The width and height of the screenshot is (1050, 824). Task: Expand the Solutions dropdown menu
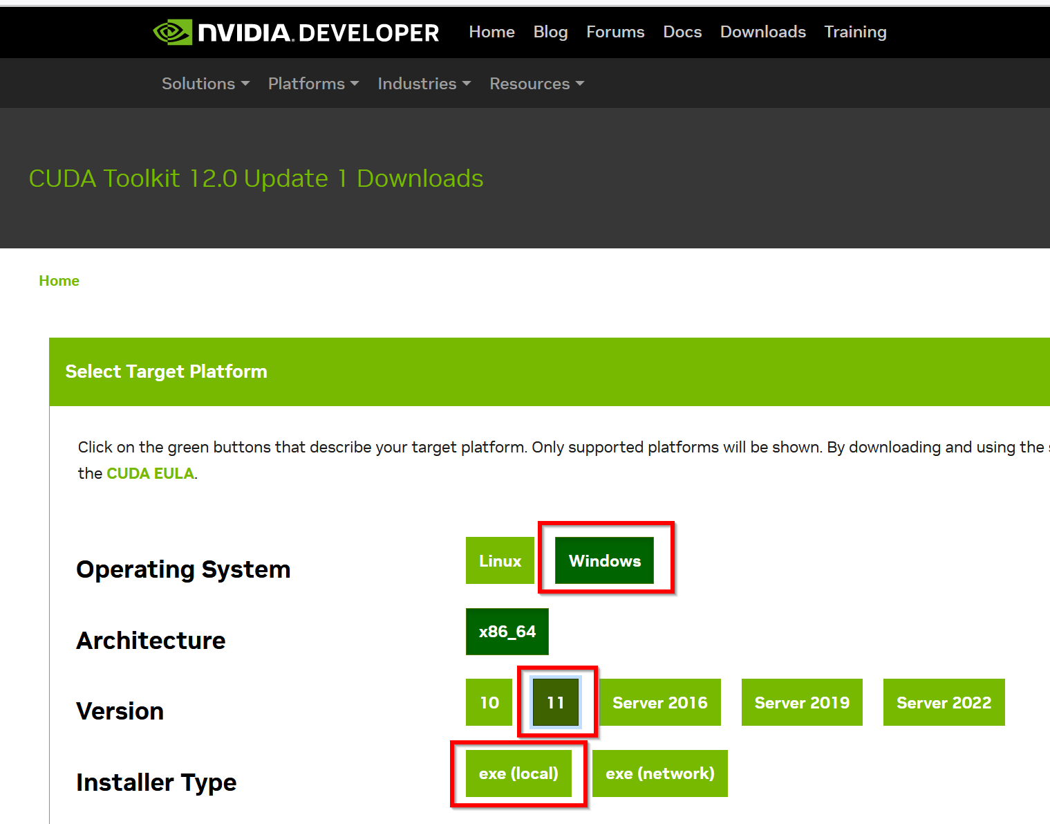click(205, 84)
